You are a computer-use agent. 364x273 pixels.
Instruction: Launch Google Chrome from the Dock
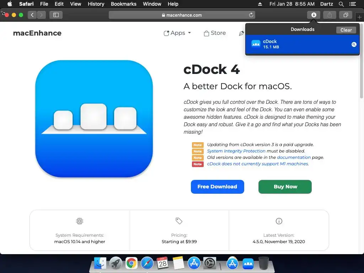point(132,263)
